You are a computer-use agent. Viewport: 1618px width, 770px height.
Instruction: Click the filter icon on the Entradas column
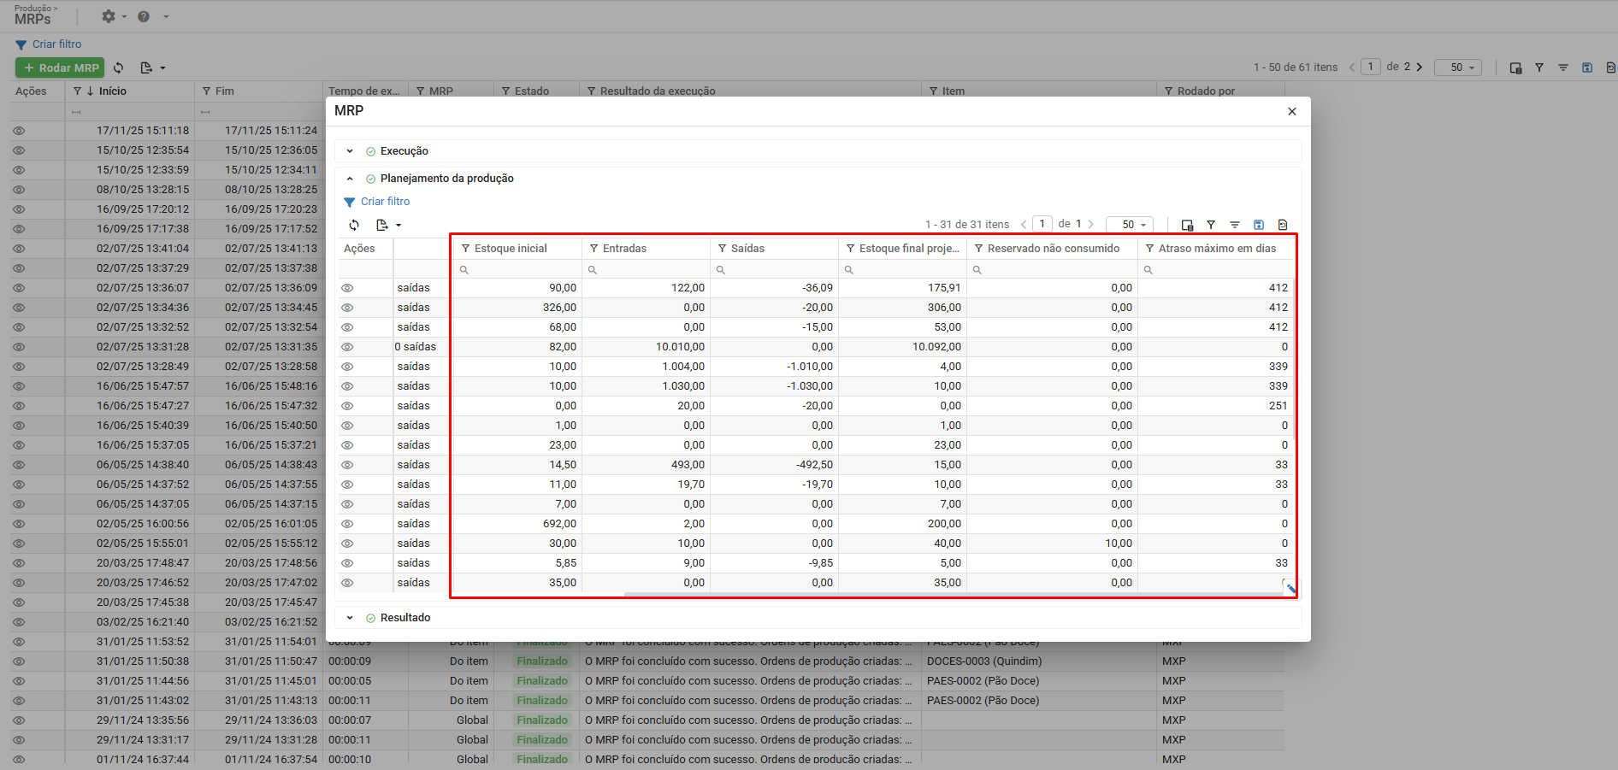[x=594, y=249]
